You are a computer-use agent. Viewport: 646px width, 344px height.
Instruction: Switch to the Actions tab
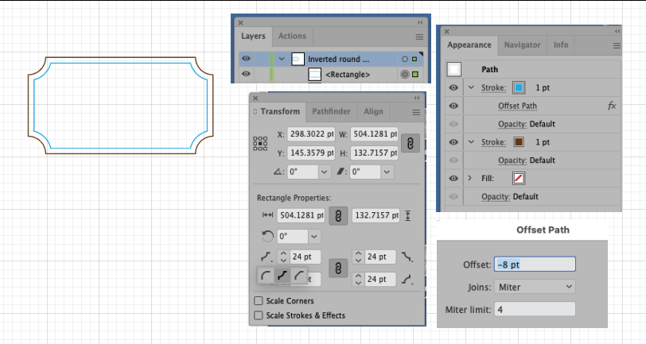tap(292, 37)
